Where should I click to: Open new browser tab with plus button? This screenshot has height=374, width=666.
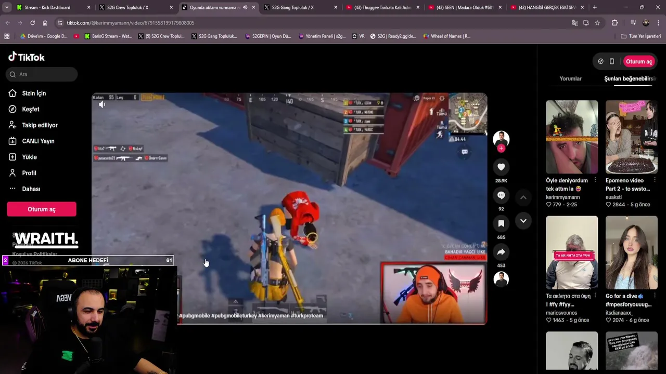595,7
